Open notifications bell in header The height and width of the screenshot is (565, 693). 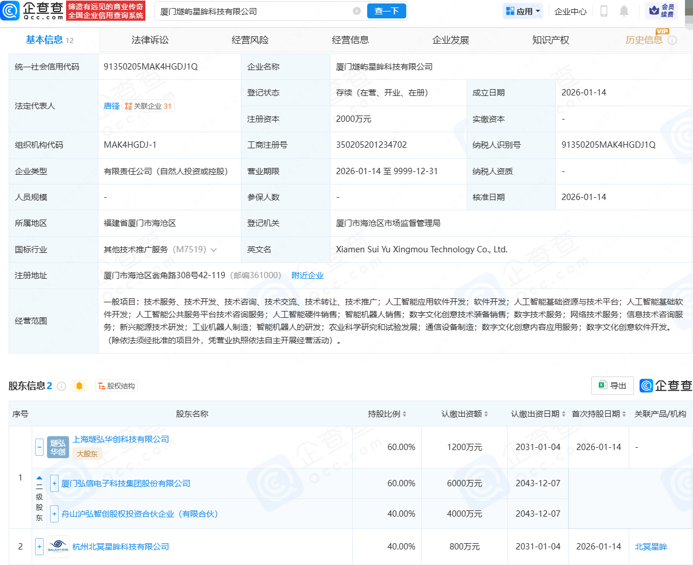point(624,11)
